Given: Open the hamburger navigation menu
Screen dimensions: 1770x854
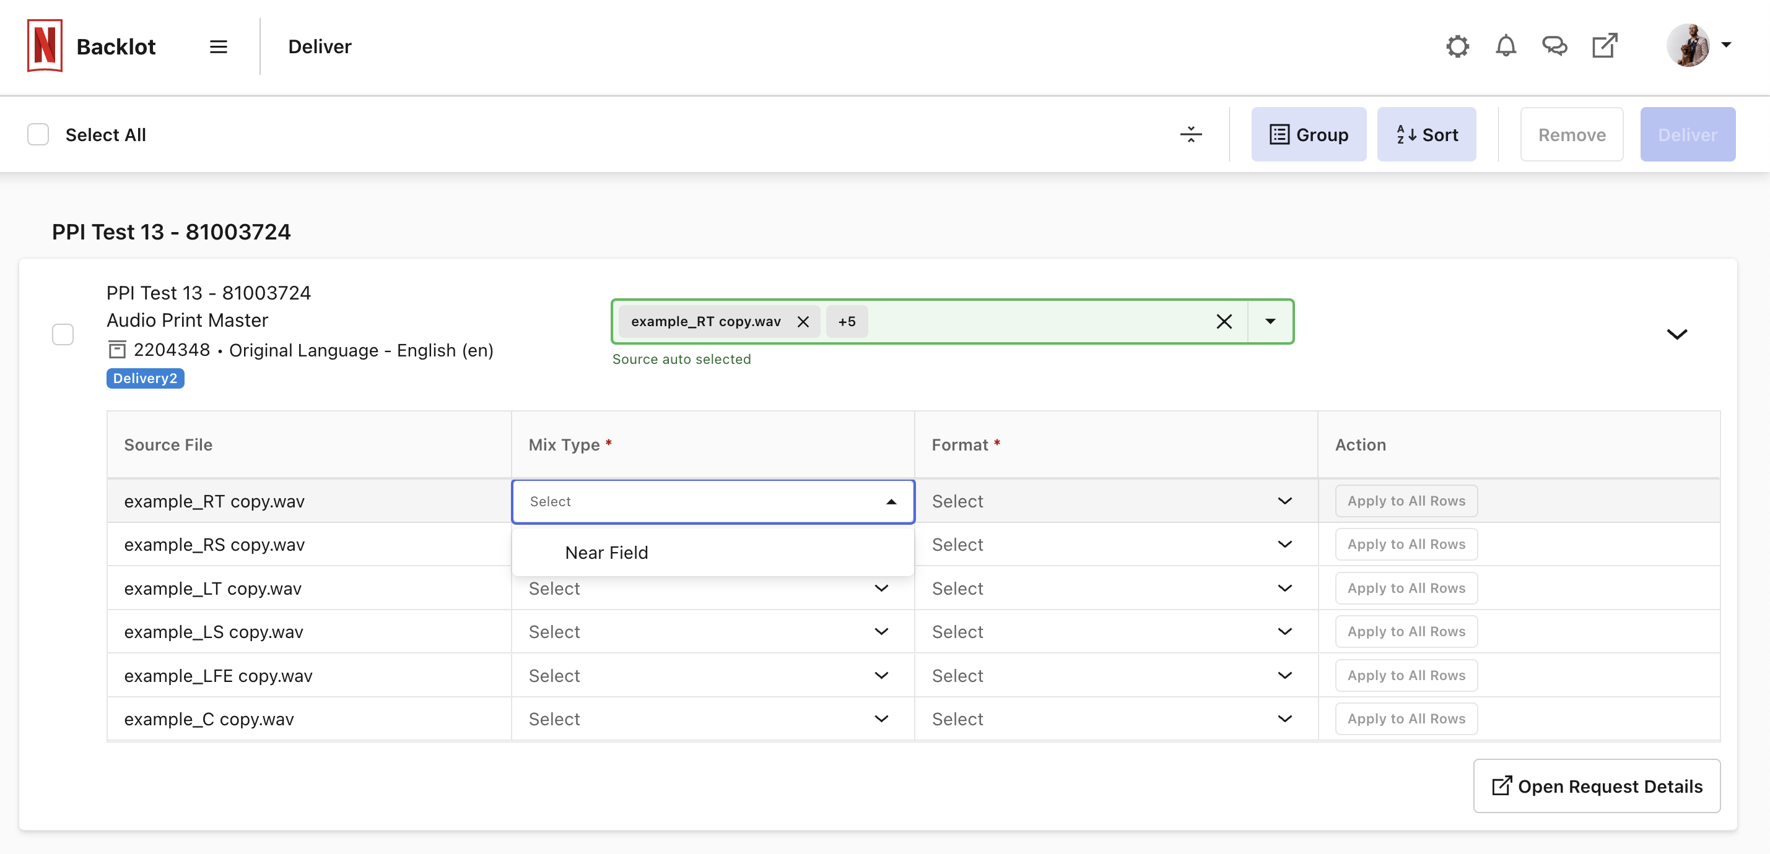Looking at the screenshot, I should 219,46.
